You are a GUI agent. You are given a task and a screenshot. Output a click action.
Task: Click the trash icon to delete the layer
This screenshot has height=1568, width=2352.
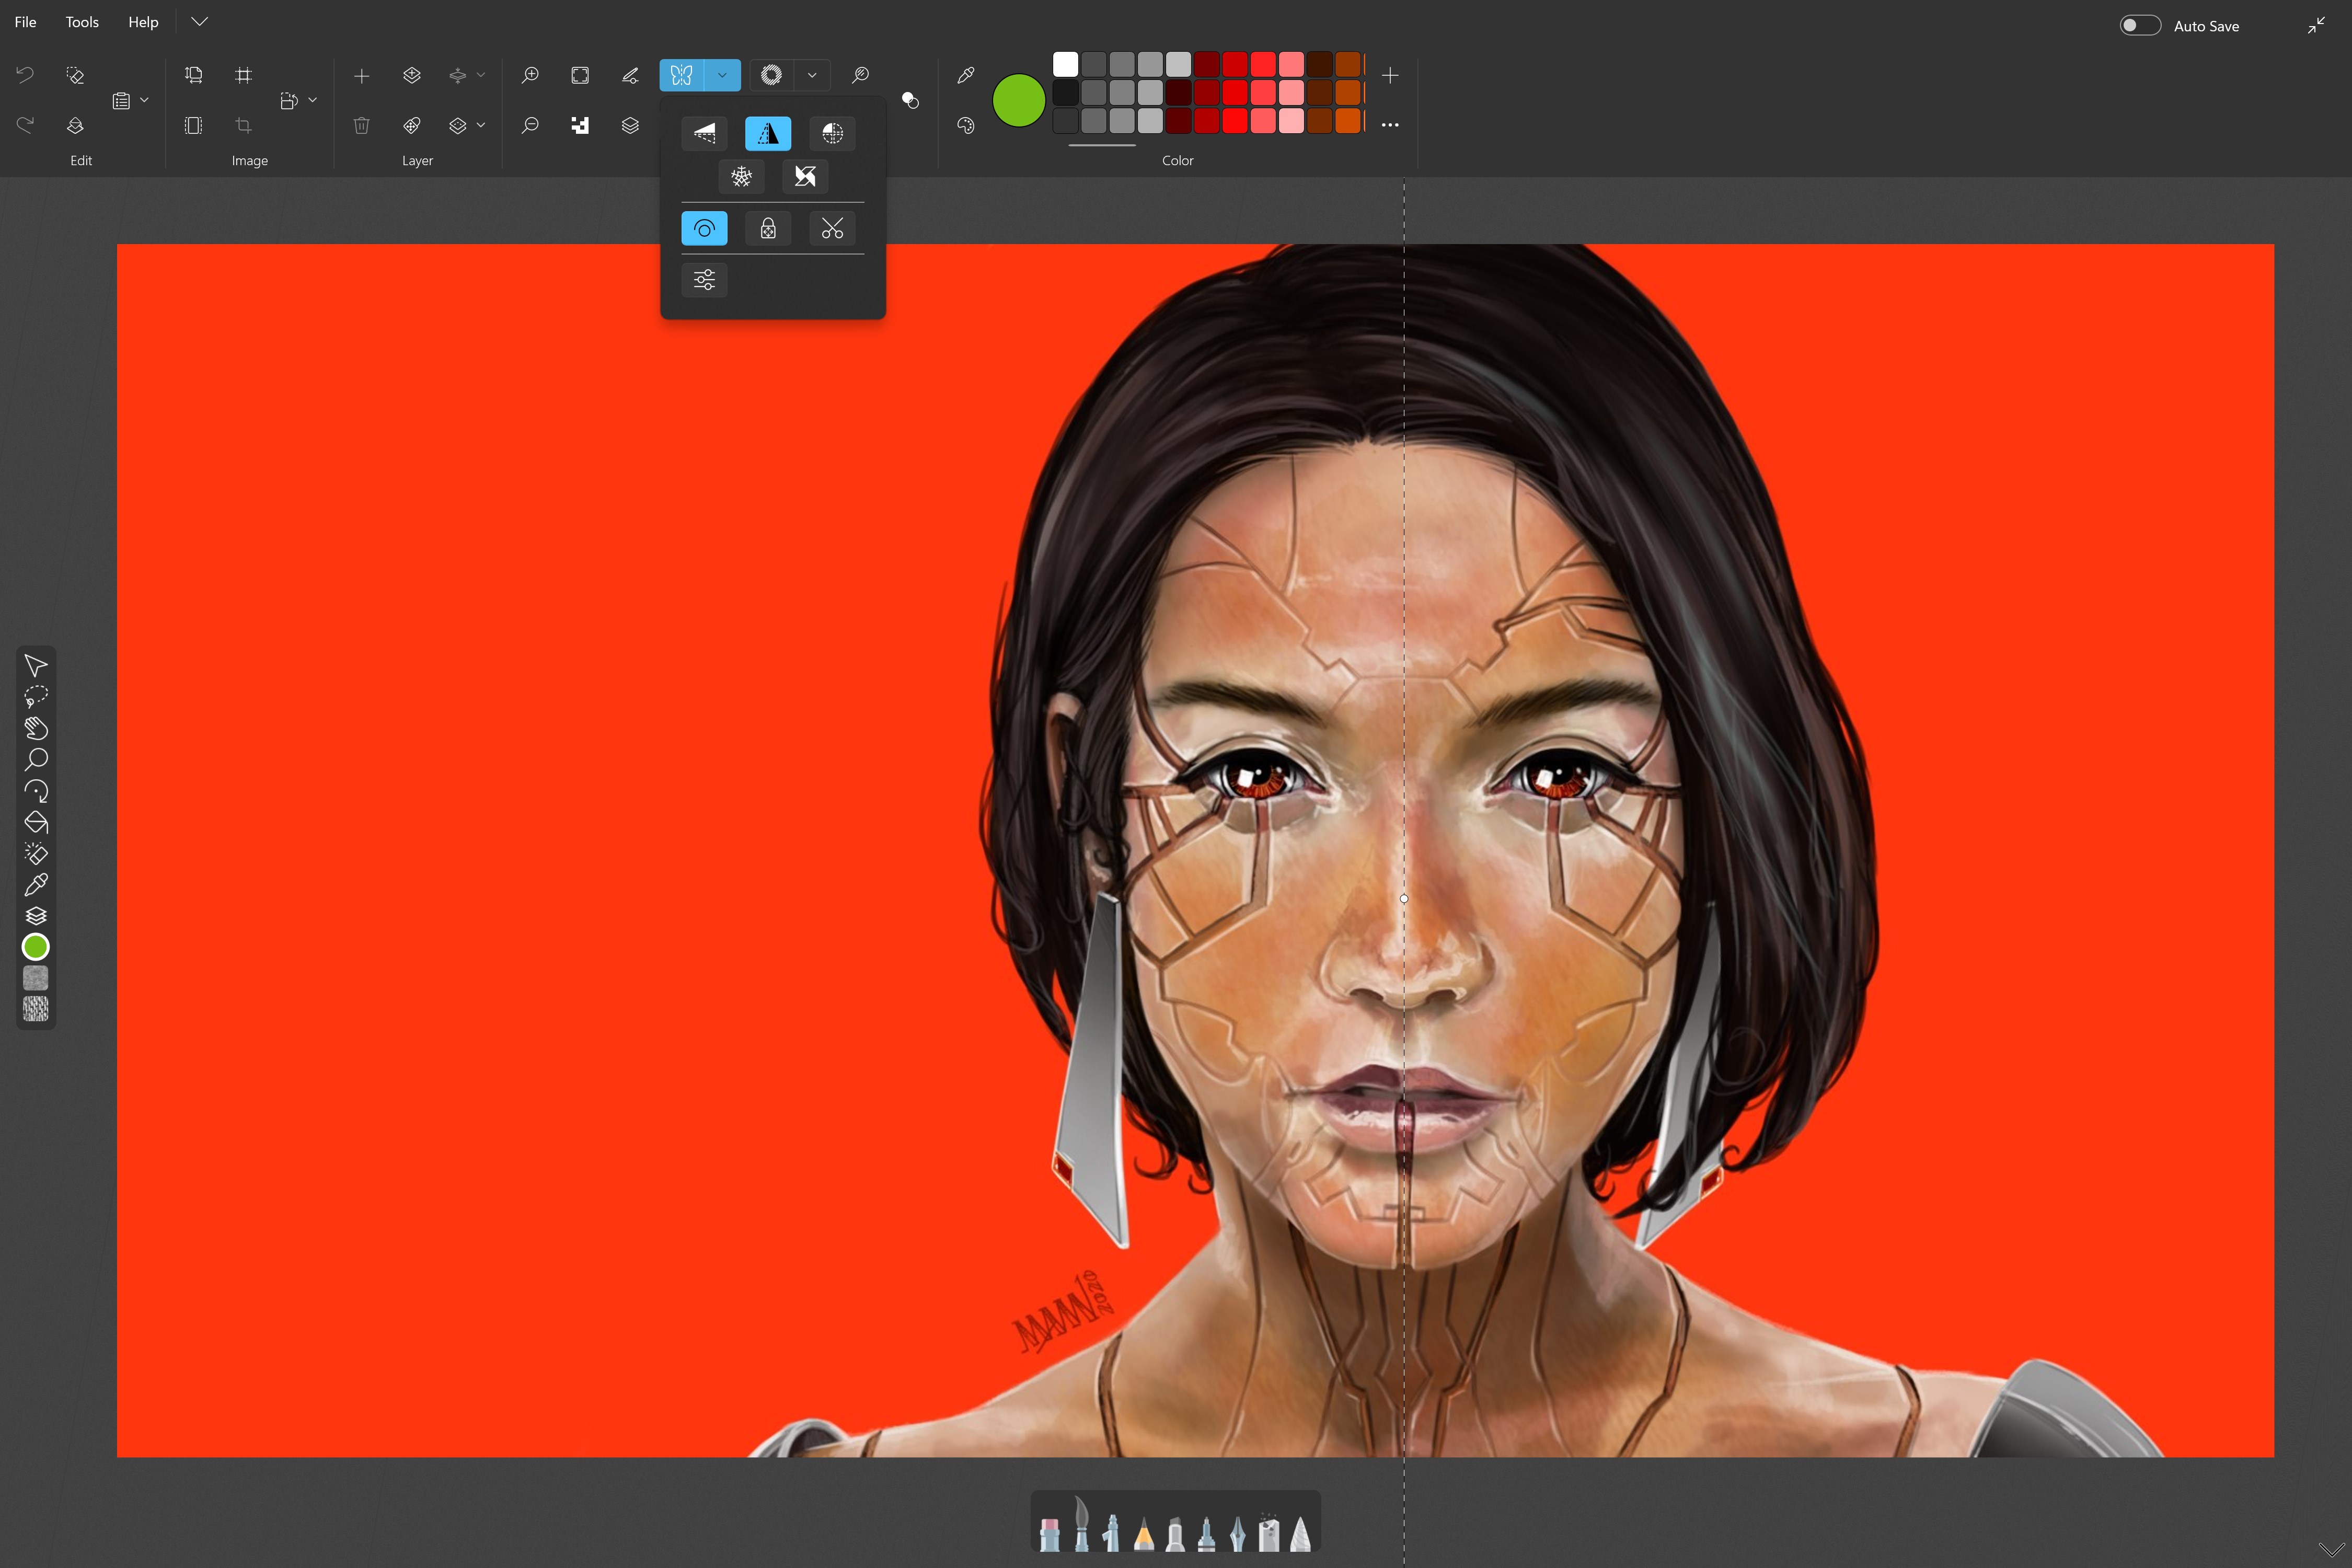[x=361, y=125]
